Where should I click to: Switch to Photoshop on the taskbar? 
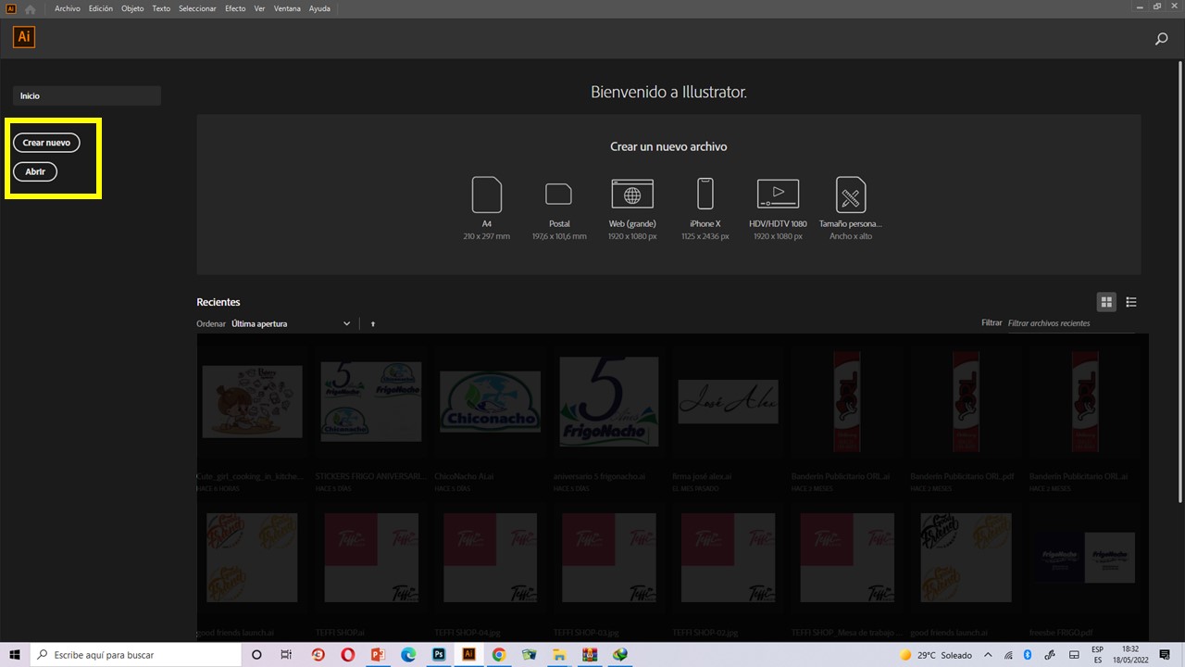tap(439, 655)
